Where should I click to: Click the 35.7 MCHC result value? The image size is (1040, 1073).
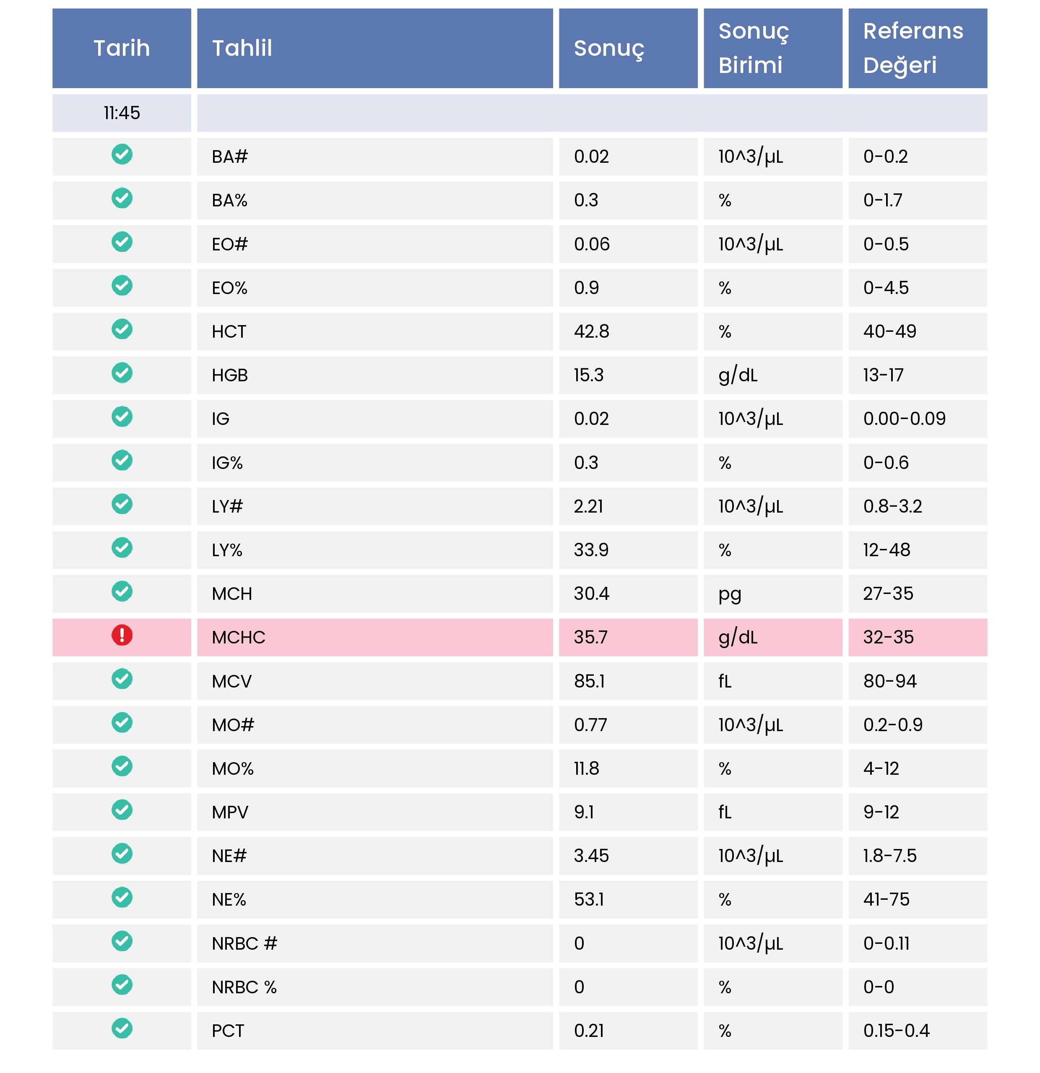(x=590, y=637)
